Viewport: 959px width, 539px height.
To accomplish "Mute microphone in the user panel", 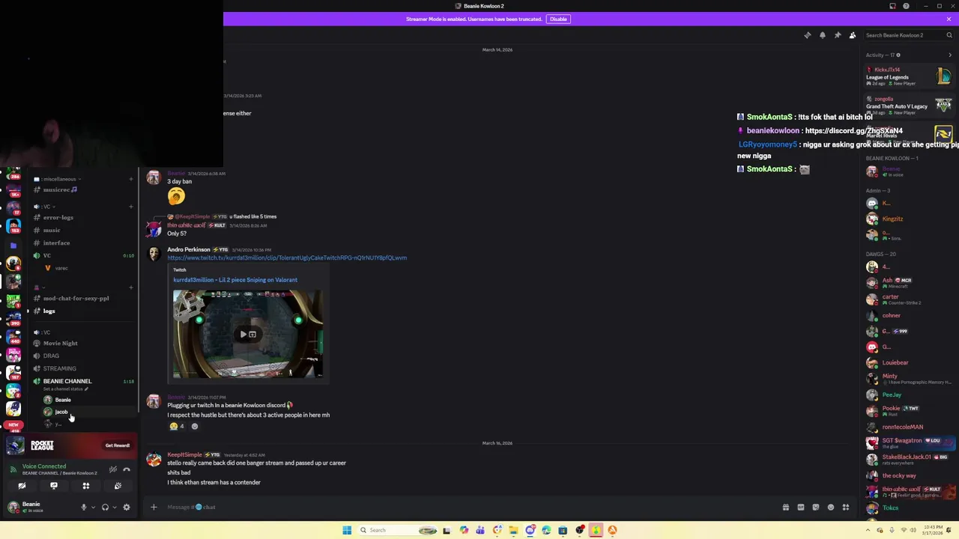I will point(83,508).
